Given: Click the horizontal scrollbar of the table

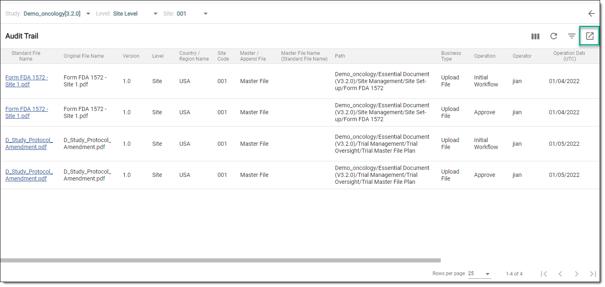Looking at the screenshot, I should click(220, 260).
